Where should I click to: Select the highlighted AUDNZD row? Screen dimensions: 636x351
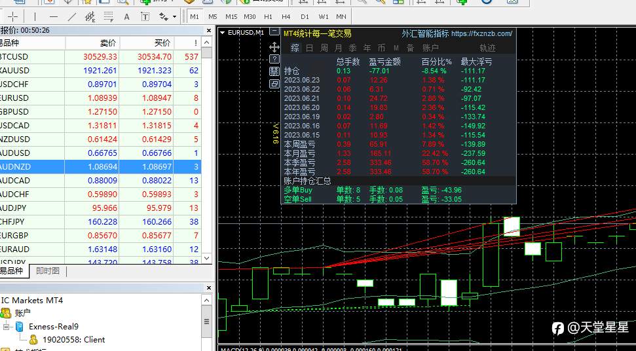(x=101, y=166)
